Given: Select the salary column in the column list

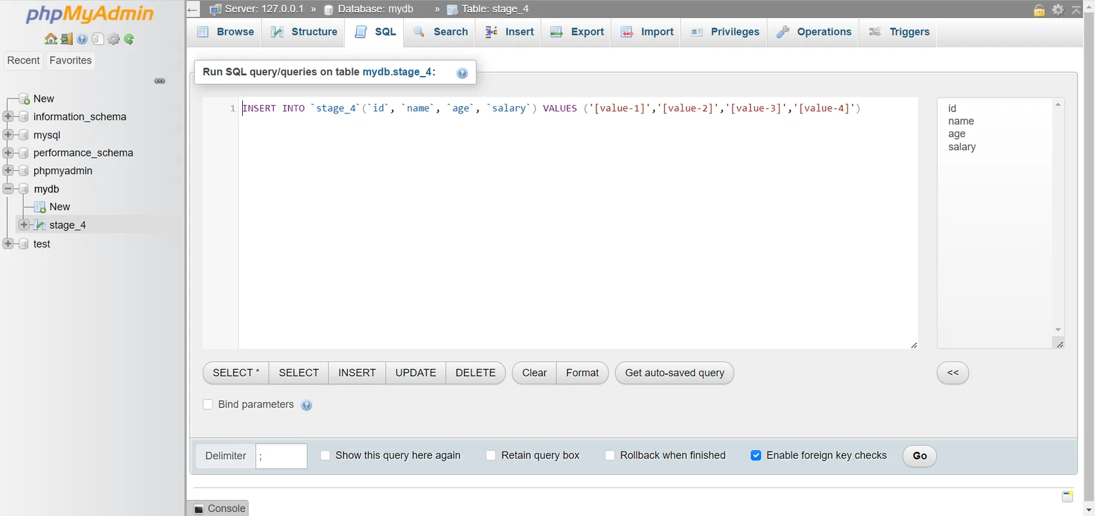Looking at the screenshot, I should [x=962, y=147].
